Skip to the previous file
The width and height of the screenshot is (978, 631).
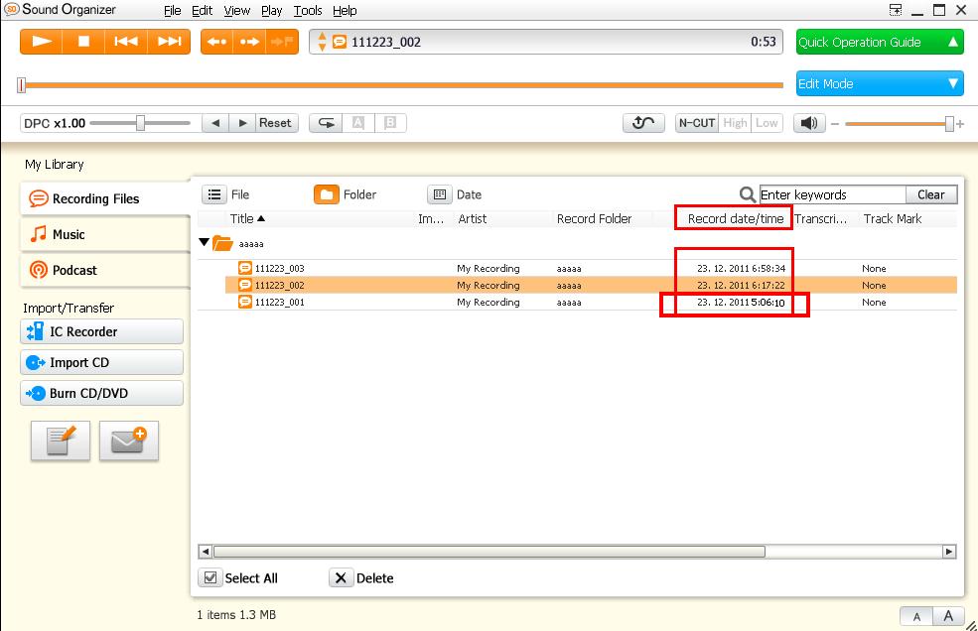click(x=126, y=42)
